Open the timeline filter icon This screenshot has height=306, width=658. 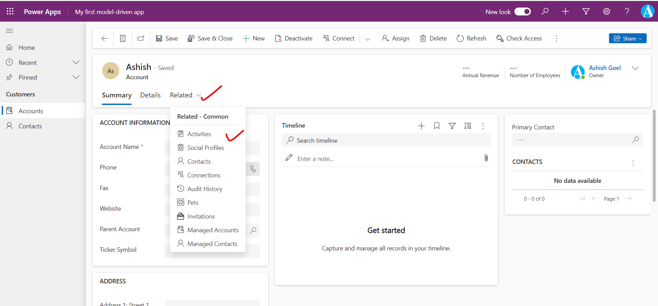click(x=452, y=126)
